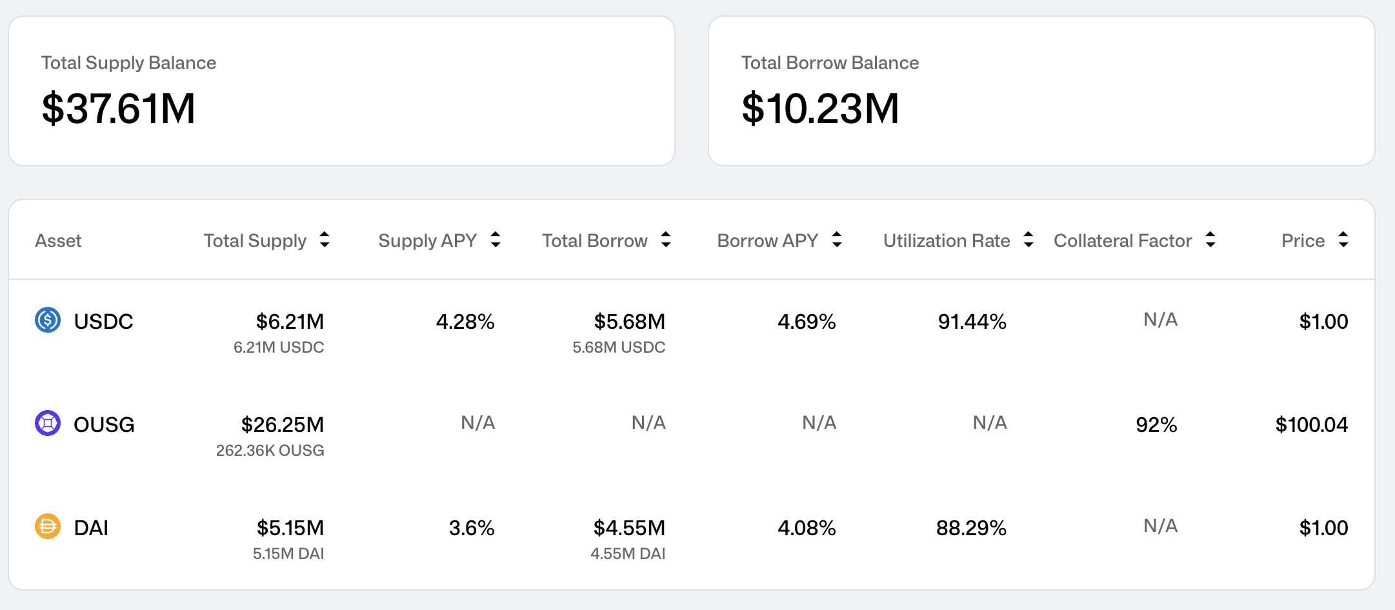Image resolution: width=1395 pixels, height=610 pixels.
Task: Sort the table by Total Borrow
Action: tap(665, 240)
